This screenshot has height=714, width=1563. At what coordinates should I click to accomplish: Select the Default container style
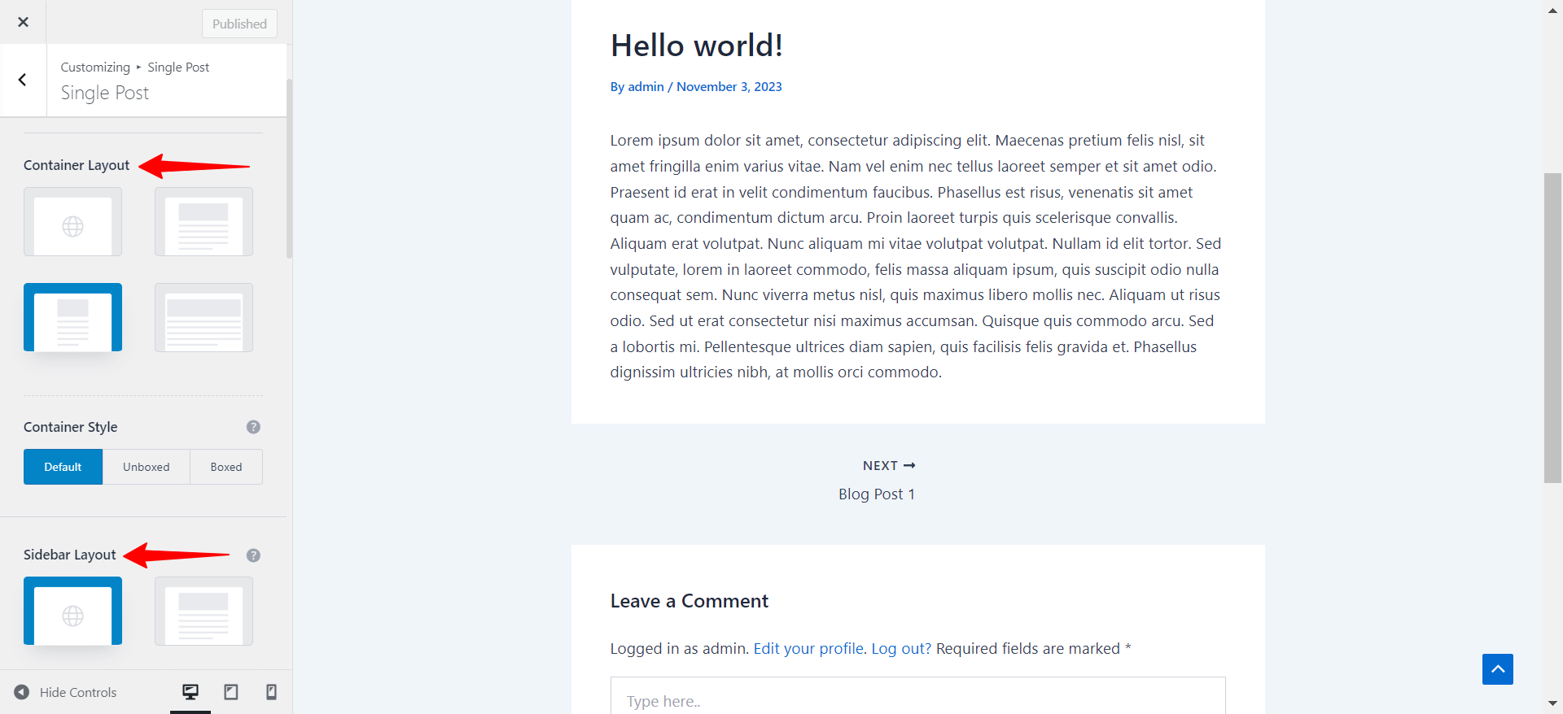(x=63, y=467)
